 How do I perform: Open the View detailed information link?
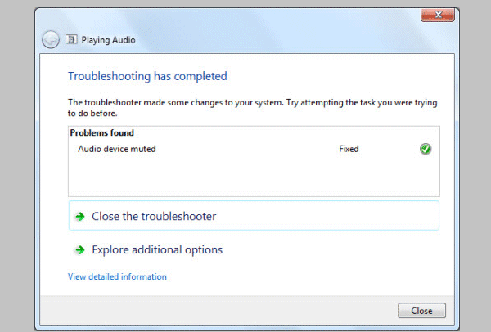[117, 277]
